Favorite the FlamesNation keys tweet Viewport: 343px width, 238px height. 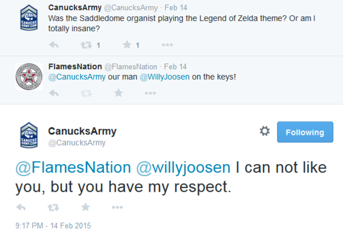click(x=118, y=93)
